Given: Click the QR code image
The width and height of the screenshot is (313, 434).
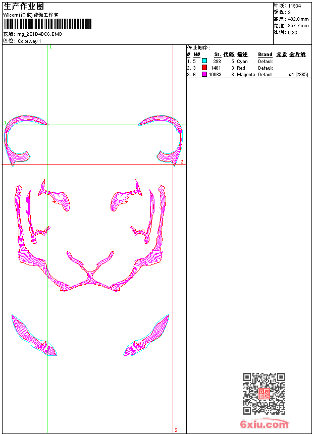Looking at the screenshot, I should pyautogui.click(x=264, y=394).
